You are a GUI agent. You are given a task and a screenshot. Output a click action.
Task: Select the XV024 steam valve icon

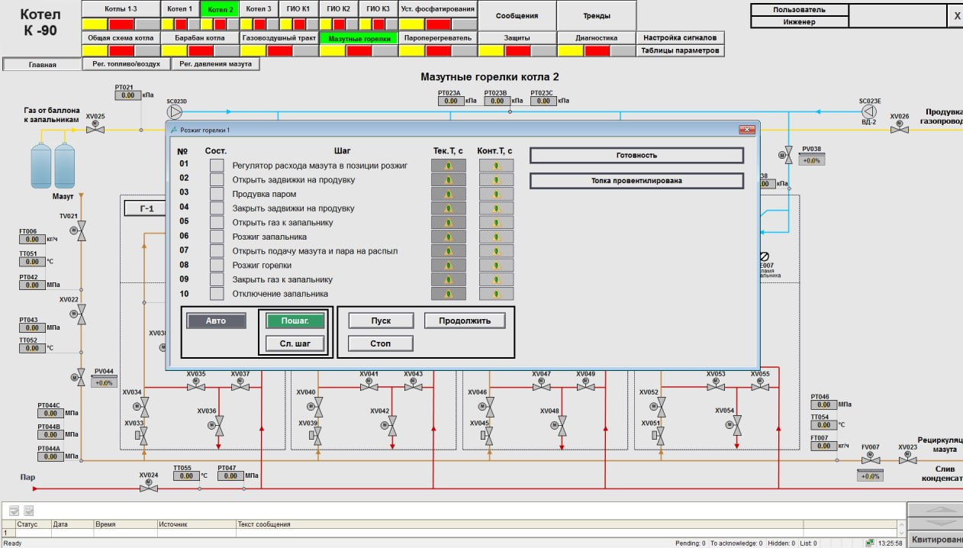coord(149,486)
